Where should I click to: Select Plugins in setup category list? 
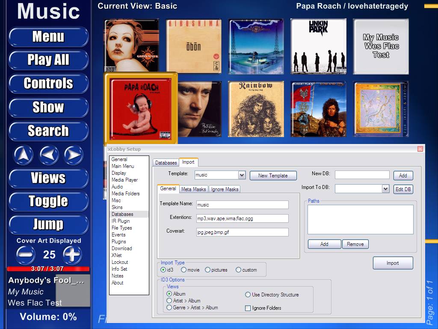129,242
